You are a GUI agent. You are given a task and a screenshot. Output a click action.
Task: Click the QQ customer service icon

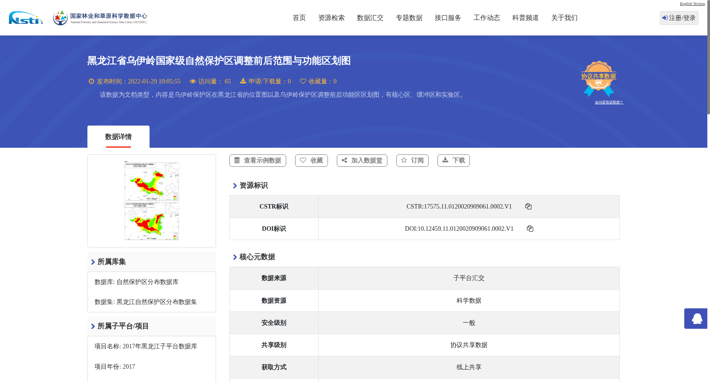pos(696,319)
